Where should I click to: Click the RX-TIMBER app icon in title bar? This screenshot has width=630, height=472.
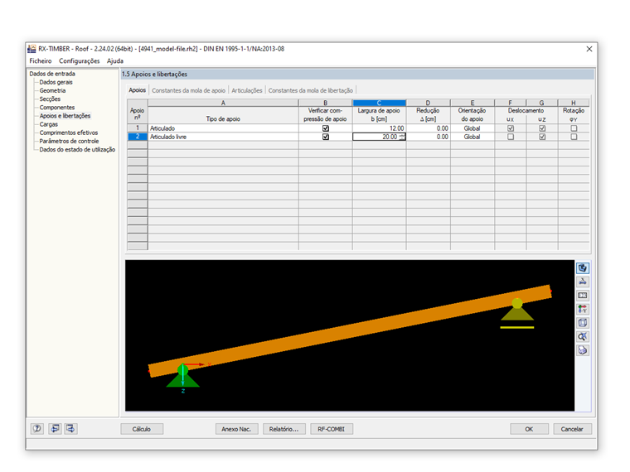coord(31,49)
